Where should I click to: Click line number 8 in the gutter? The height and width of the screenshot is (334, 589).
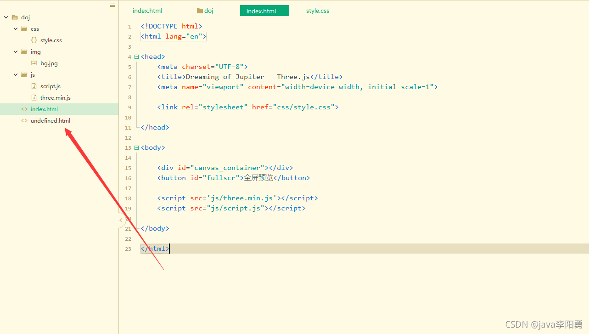tap(130, 97)
